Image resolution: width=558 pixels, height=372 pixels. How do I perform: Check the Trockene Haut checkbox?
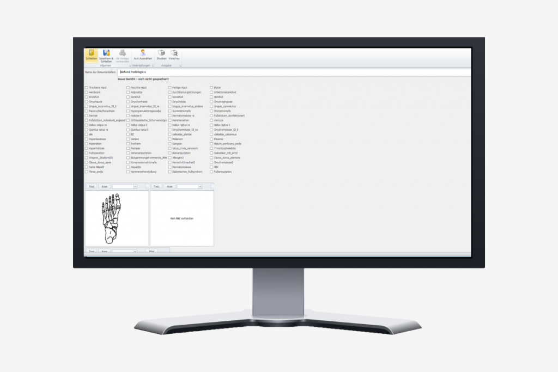tap(86, 87)
